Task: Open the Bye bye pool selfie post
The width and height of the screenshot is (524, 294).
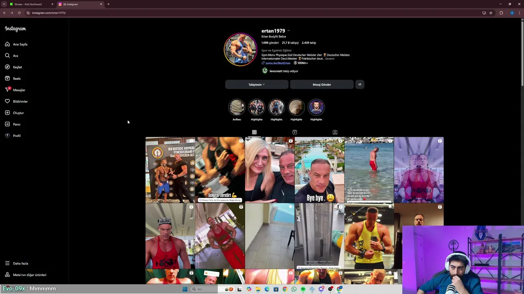Action: pos(319,170)
